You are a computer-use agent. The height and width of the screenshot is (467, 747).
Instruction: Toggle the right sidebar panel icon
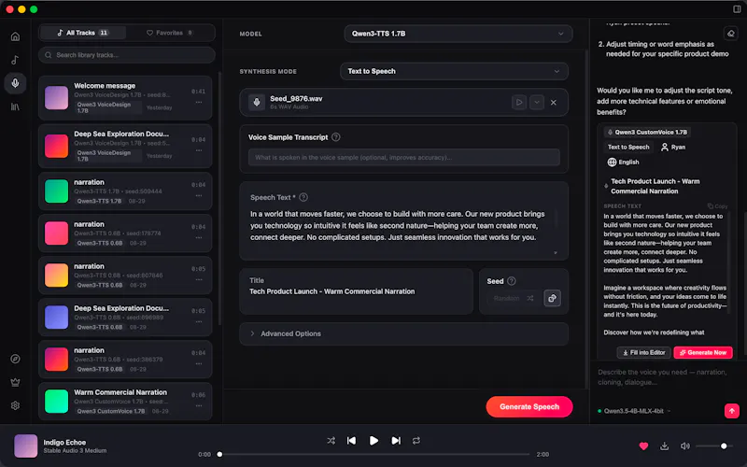tap(737, 9)
